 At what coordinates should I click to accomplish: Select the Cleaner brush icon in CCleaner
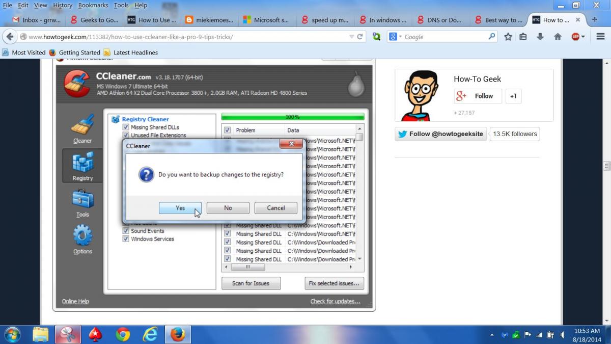82,125
